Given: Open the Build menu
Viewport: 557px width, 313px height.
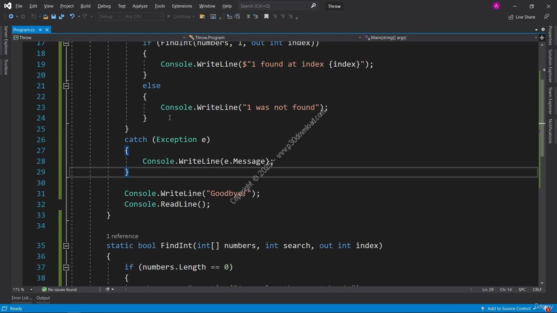Looking at the screenshot, I should [85, 6].
